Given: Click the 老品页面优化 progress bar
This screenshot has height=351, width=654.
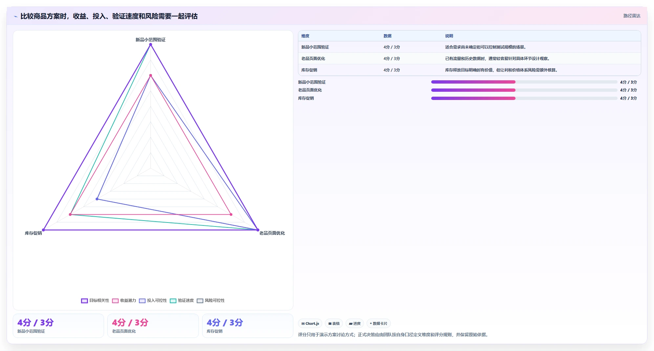Looking at the screenshot, I should (524, 90).
